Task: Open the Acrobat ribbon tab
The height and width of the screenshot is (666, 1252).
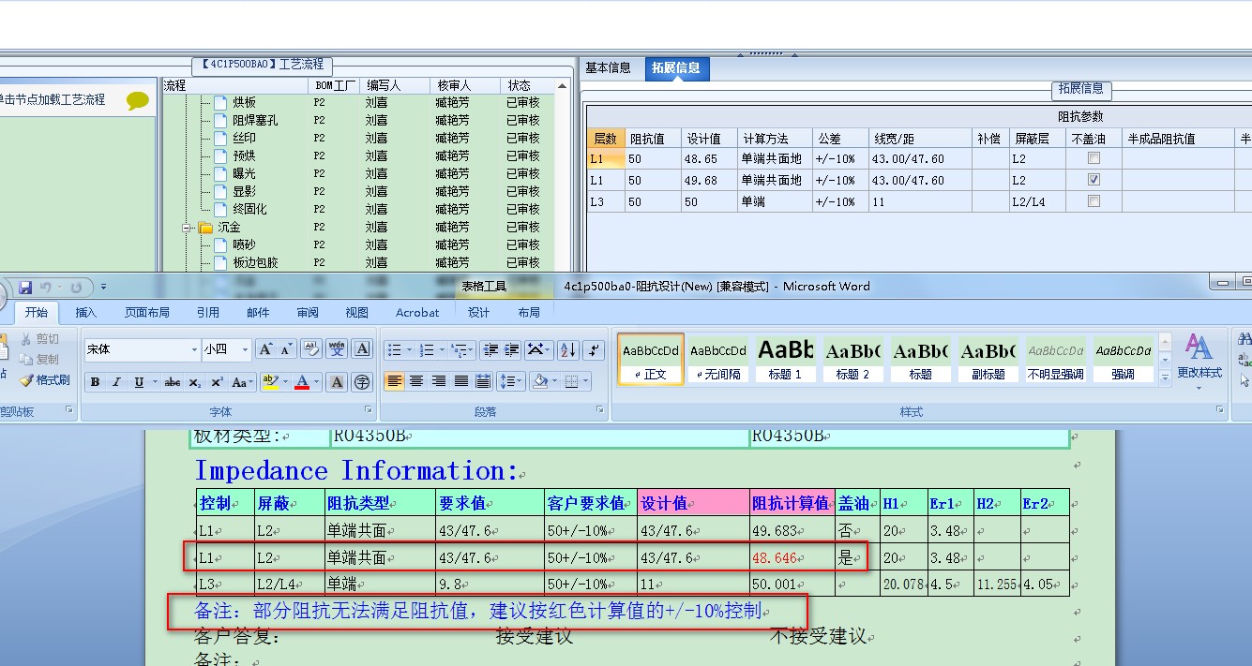Action: pyautogui.click(x=417, y=313)
